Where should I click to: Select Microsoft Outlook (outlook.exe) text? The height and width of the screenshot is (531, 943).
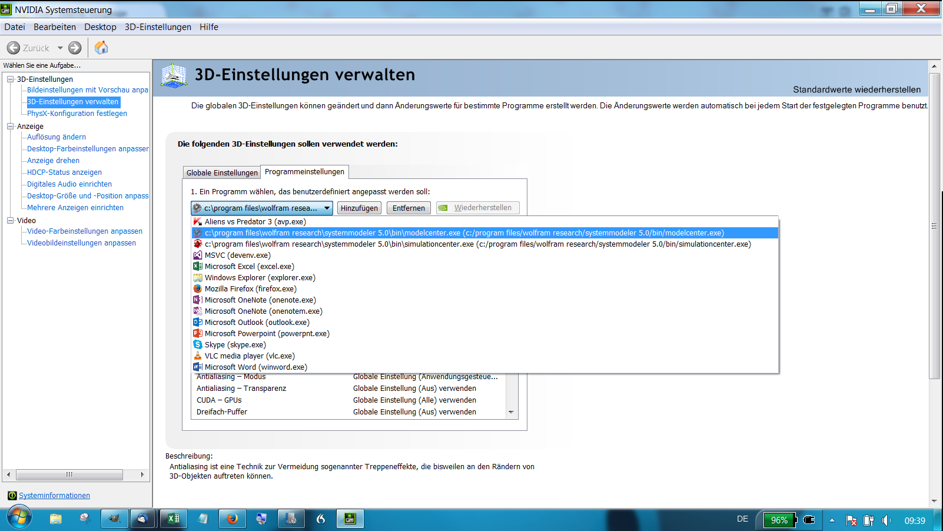[x=257, y=323]
